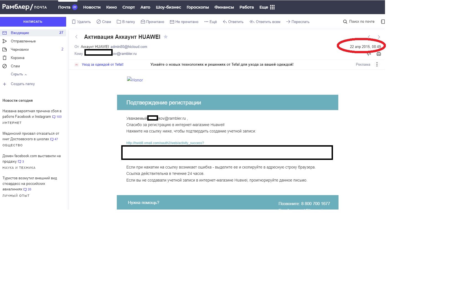Click the plus icon beside Создать папку

(x=4, y=84)
